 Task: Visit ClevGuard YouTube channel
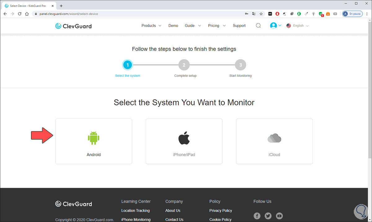(x=279, y=216)
